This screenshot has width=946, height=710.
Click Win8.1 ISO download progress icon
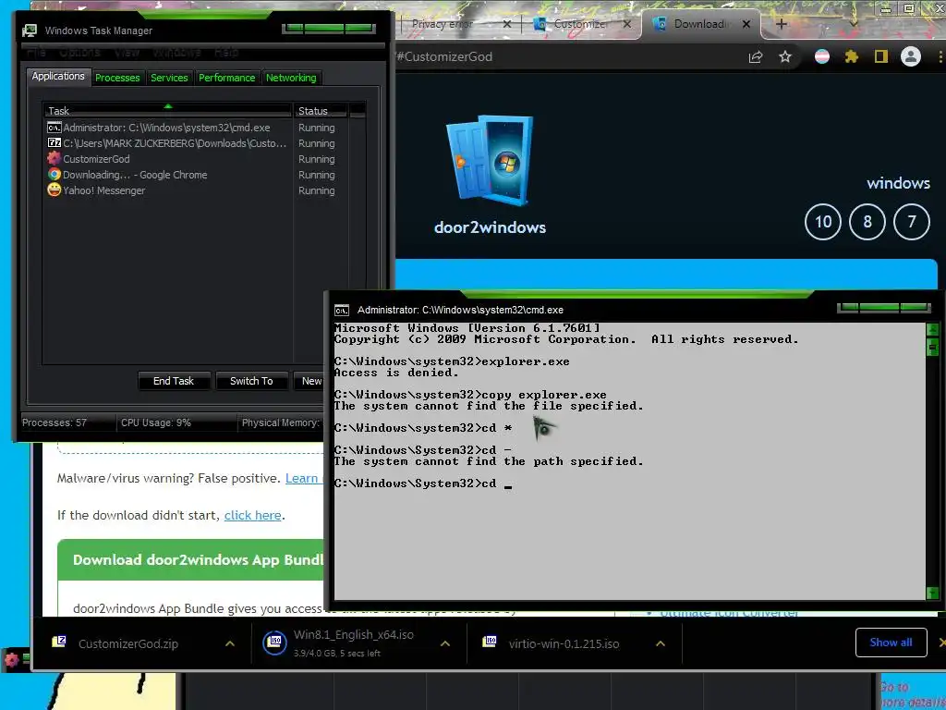pos(274,643)
